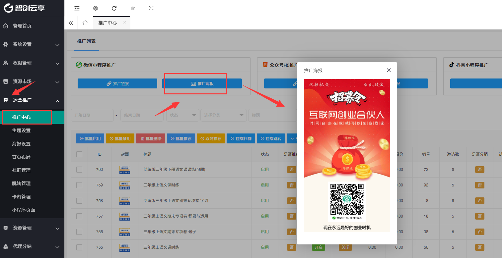502x258 pixels.
Task: Close the 推广中心 tab
Action: 125,23
